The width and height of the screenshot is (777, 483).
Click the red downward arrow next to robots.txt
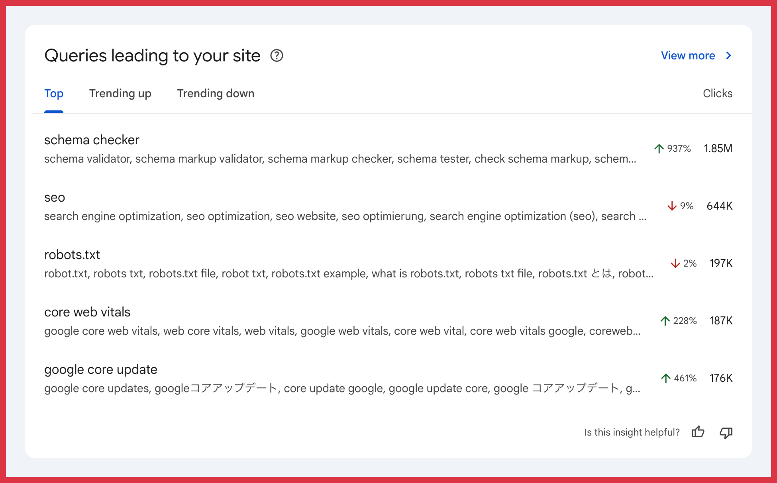675,263
